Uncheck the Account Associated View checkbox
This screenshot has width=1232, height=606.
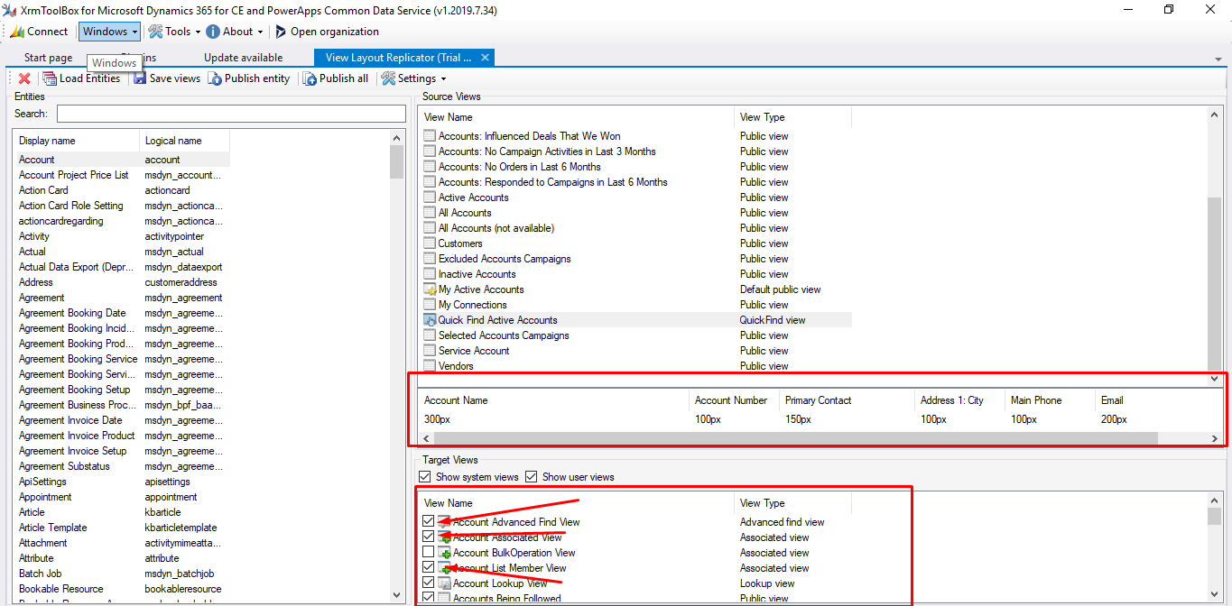(x=429, y=537)
